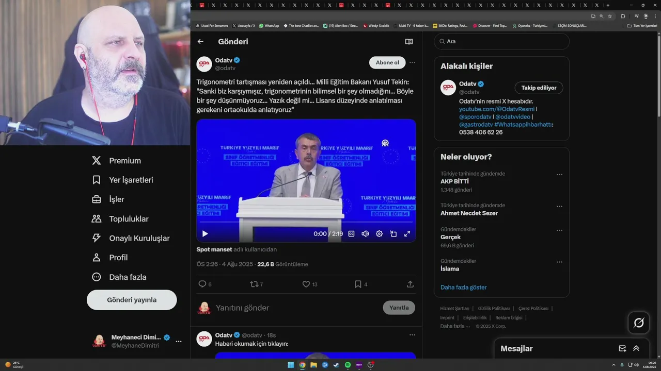
Task: Open Windows Start menu
Action: pyautogui.click(x=291, y=365)
